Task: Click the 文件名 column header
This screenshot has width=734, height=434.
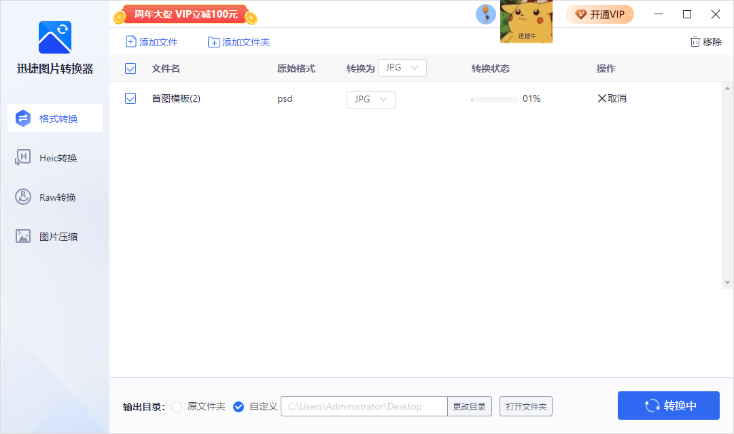Action: point(166,68)
